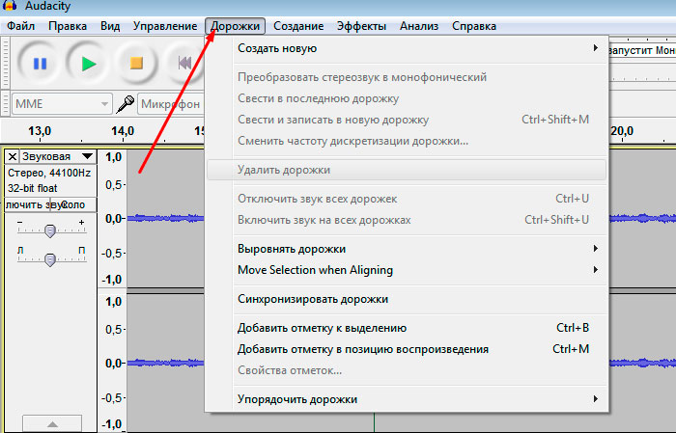Screen dimensions: 676x433
Task: Open the MME audio host dropdown
Action: (x=62, y=104)
